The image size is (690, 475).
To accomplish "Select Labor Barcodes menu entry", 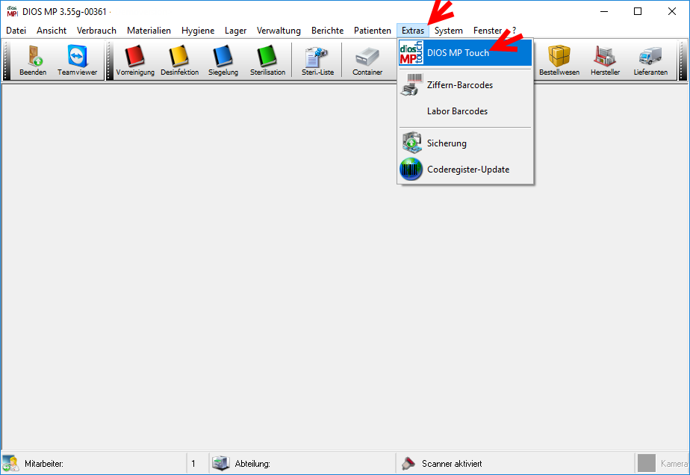I will (457, 111).
